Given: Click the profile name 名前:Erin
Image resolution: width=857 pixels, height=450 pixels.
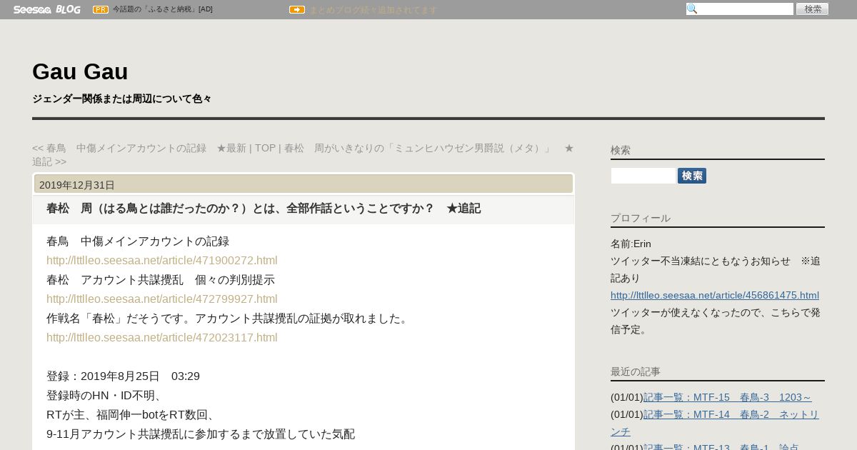Looking at the screenshot, I should (631, 244).
